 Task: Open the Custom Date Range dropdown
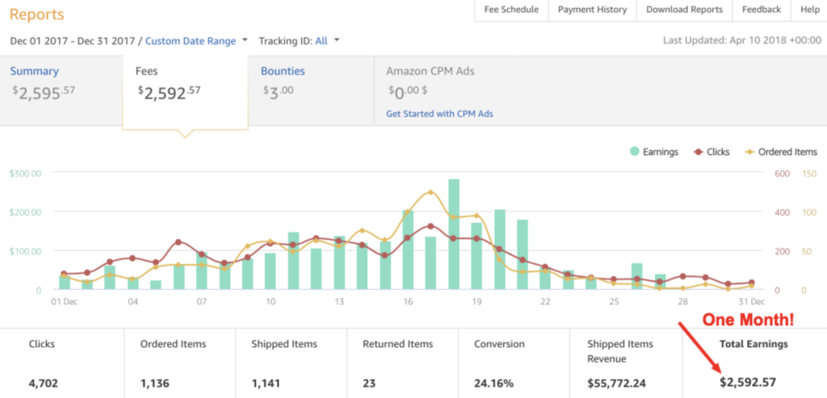click(x=191, y=41)
